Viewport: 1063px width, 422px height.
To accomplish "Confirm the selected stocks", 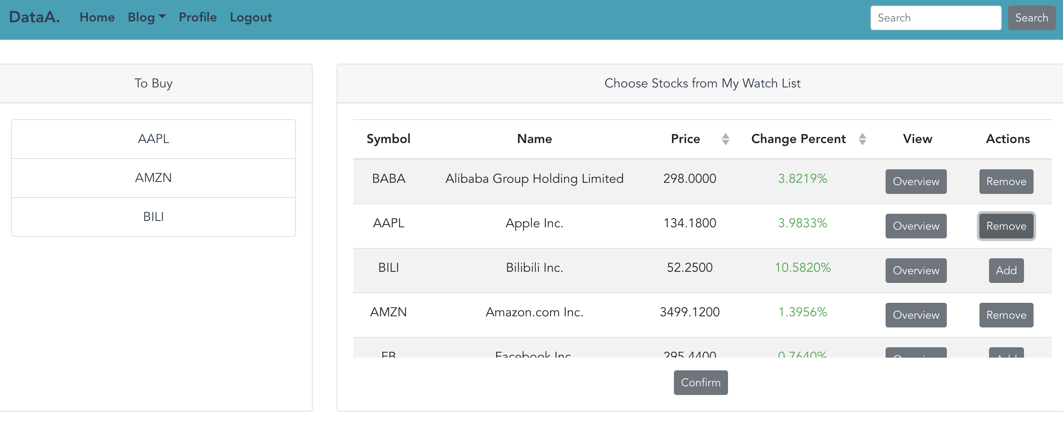I will 700,382.
